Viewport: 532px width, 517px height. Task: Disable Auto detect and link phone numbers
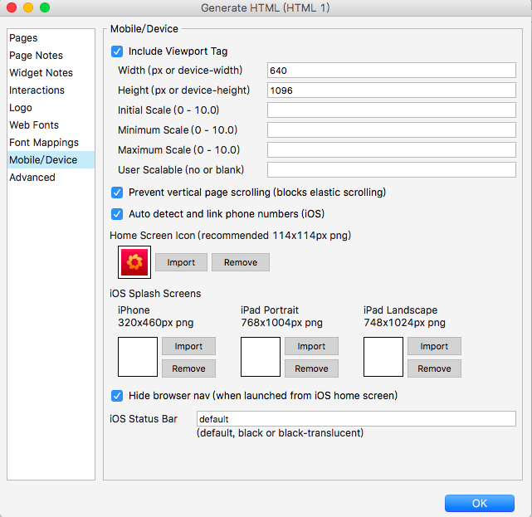point(117,214)
